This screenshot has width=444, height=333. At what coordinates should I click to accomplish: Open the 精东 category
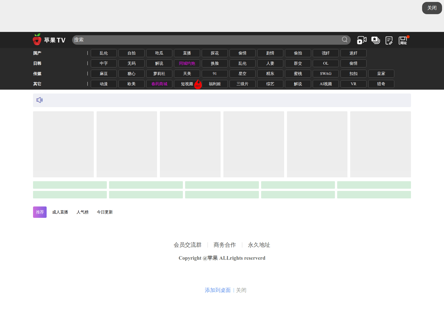point(270,74)
